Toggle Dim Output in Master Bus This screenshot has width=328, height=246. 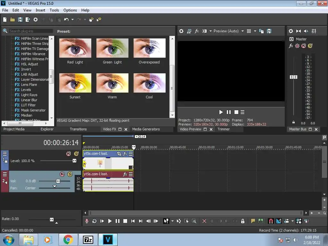pos(306,31)
